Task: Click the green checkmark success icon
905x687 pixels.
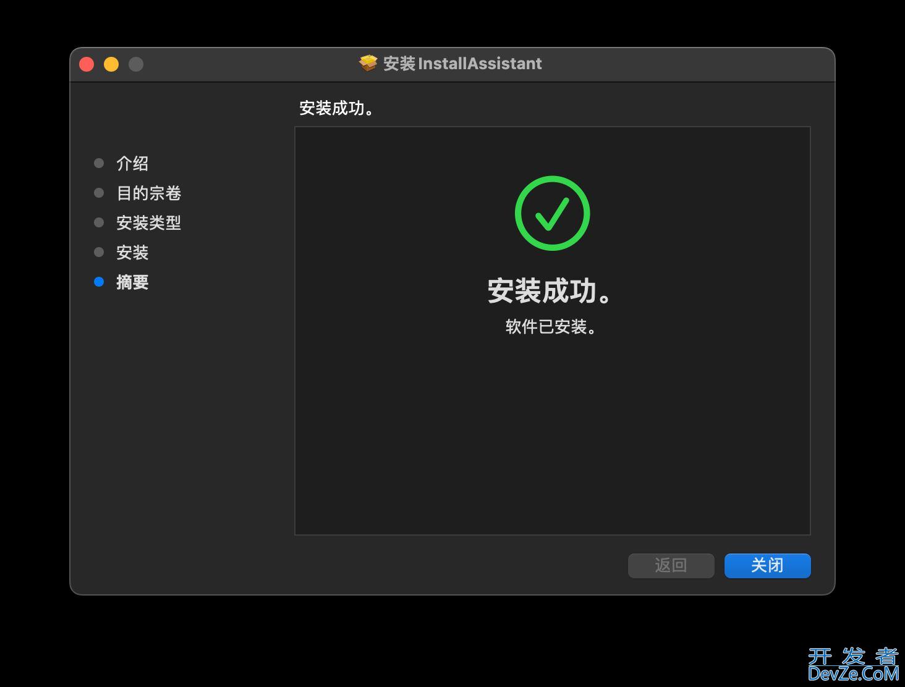Action: (552, 213)
